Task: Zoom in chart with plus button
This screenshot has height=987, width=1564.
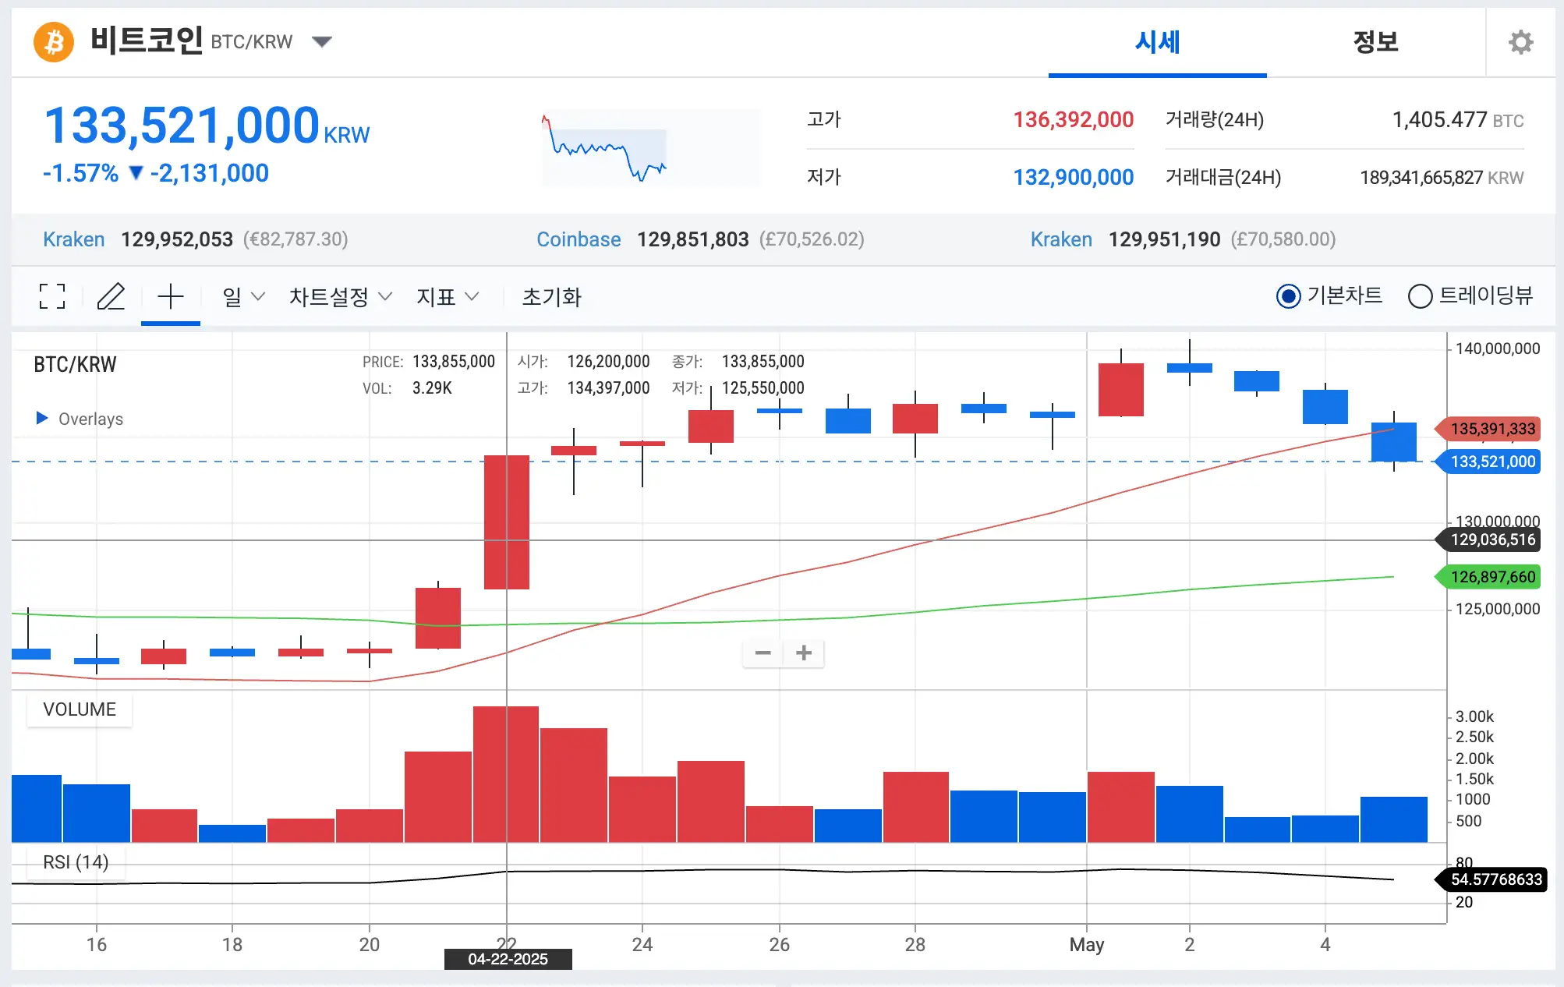Action: (804, 653)
